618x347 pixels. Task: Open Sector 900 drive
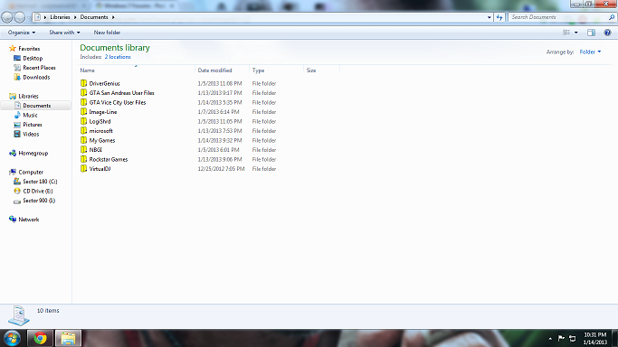[x=39, y=201]
